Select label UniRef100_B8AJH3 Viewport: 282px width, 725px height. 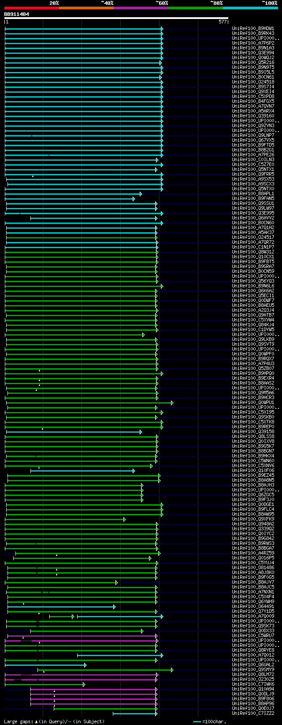click(253, 485)
